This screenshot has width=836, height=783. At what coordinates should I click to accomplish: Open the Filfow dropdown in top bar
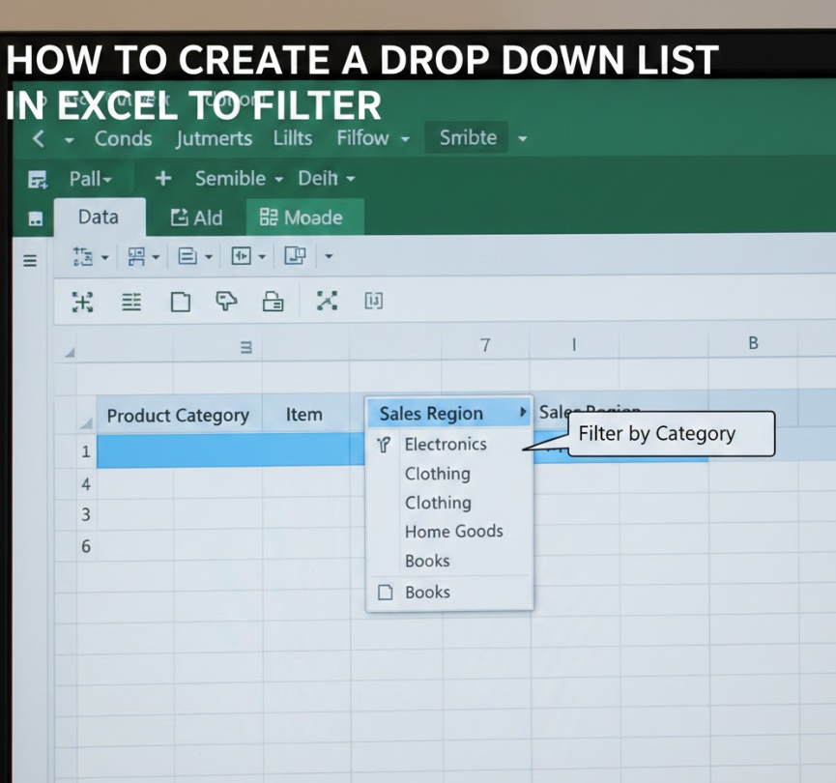click(372, 138)
